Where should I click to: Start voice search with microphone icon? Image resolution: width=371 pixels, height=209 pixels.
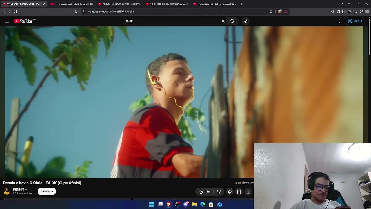coord(245,21)
